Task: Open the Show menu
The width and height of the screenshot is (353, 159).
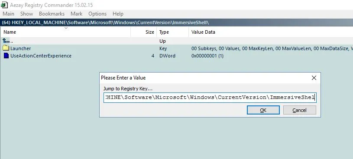Action: pos(26,14)
